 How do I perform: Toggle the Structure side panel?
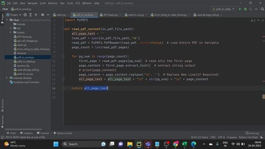point(2,106)
